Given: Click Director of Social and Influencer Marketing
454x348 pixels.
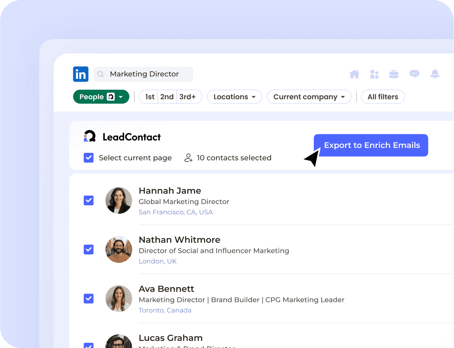Looking at the screenshot, I should 214,251.
